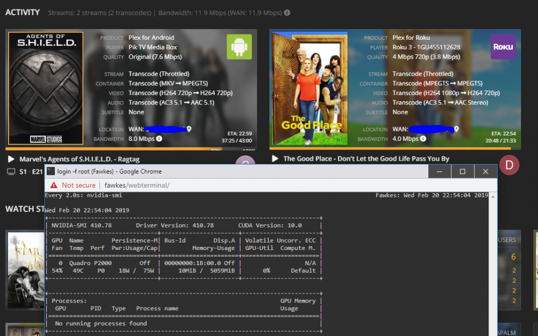The height and width of the screenshot is (336, 538).
Task: Open A Star Is Born poster in watch statistics
Action: pyautogui.click(x=26, y=270)
